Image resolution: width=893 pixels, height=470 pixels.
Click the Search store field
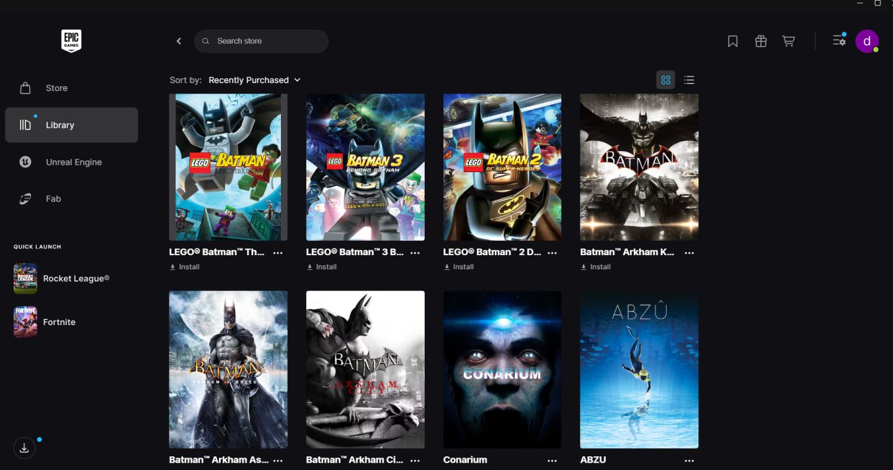261,41
